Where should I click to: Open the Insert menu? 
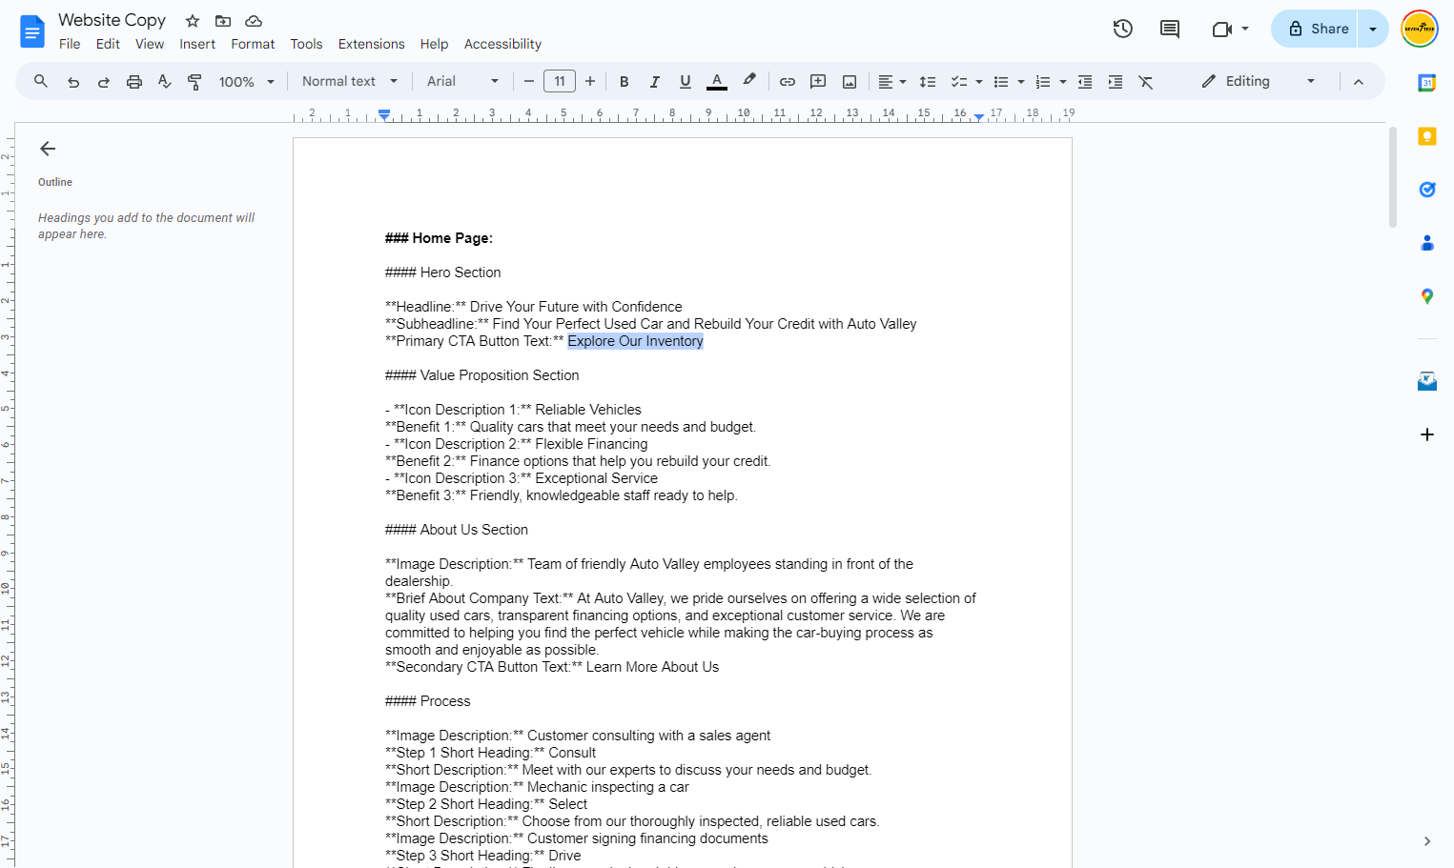point(197,44)
